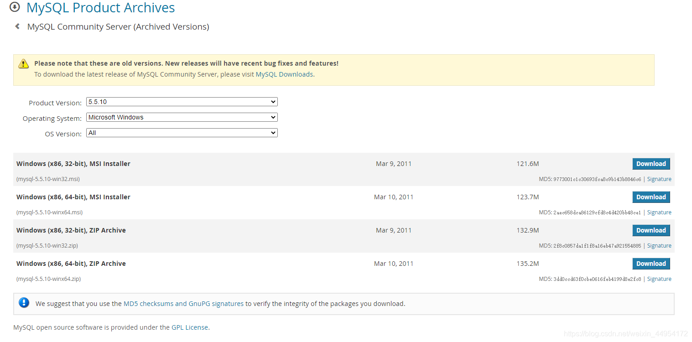The height and width of the screenshot is (342, 692).
Task: Click the bold 'Please note these are old versions' warning
Action: 186,63
